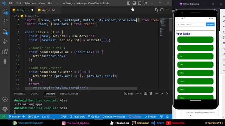The height and width of the screenshot is (126, 225).
Task: Open the Extensions view
Action: pos(5,52)
